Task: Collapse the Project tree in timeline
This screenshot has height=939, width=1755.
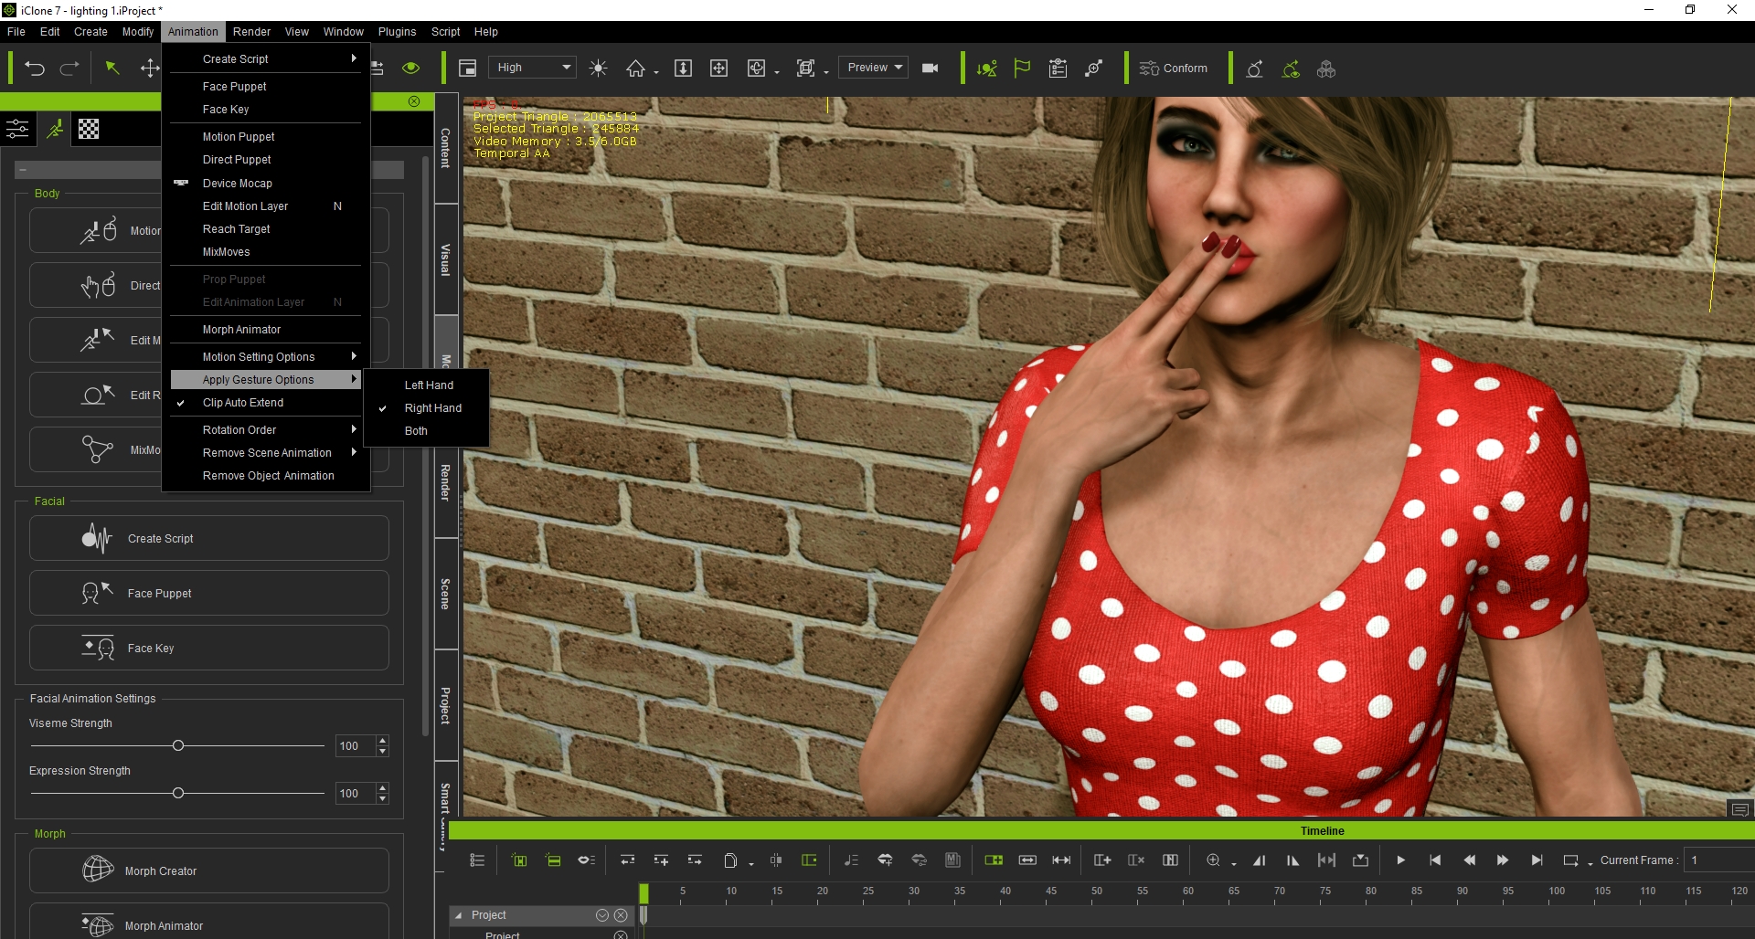Action: pos(458,915)
